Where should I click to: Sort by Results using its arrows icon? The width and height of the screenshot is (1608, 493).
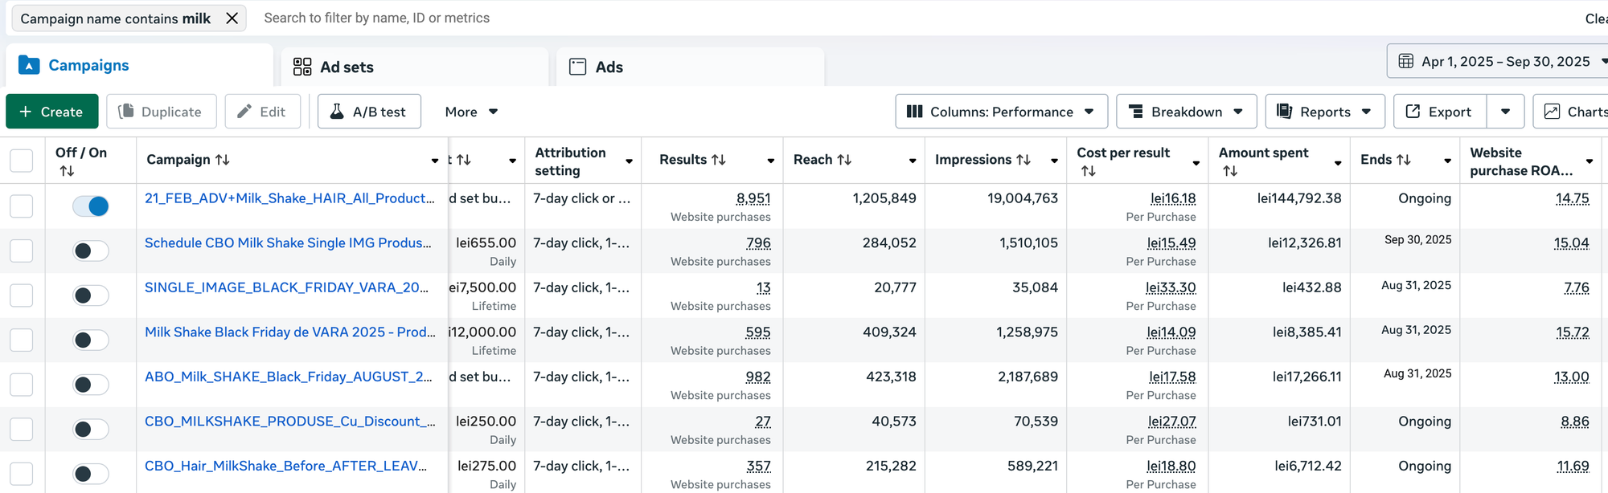[x=719, y=160]
